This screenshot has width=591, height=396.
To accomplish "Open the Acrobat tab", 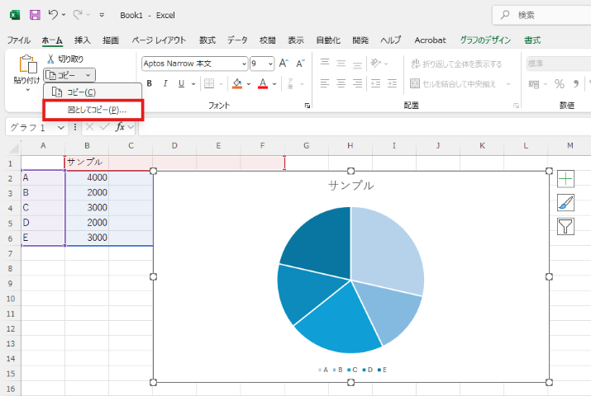I will tap(430, 40).
